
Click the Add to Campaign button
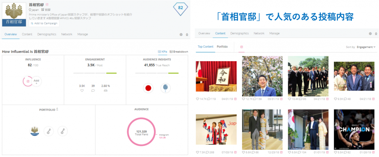[x=44, y=23]
